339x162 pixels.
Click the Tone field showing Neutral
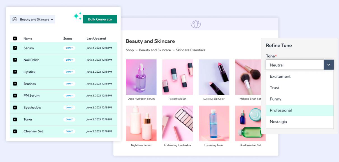[x=295, y=65]
